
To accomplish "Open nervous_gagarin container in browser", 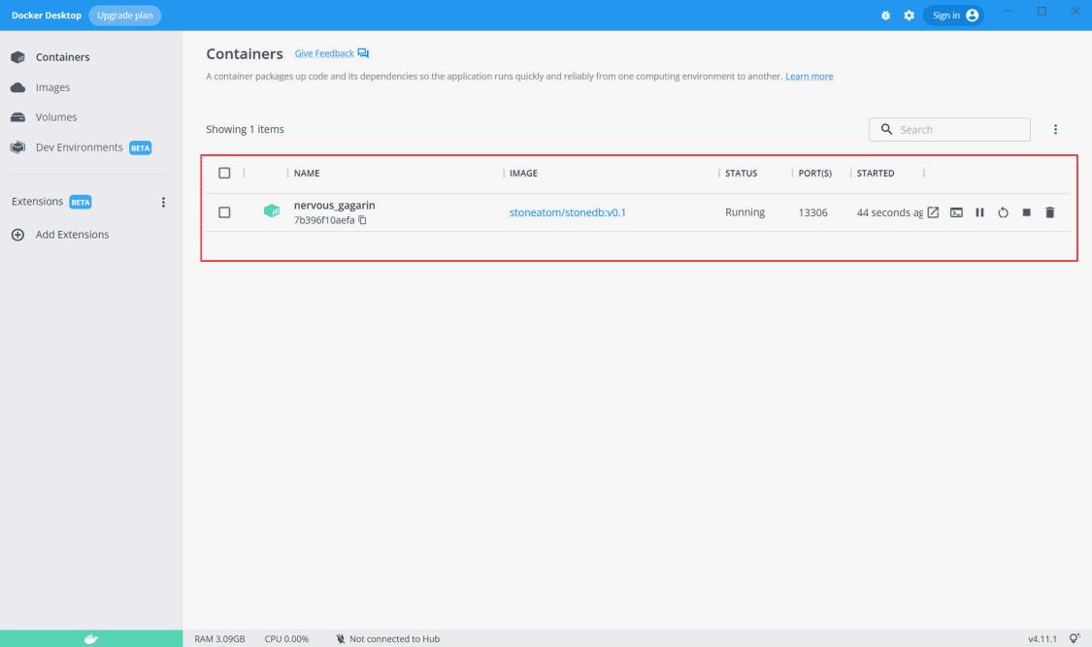I will pos(933,212).
